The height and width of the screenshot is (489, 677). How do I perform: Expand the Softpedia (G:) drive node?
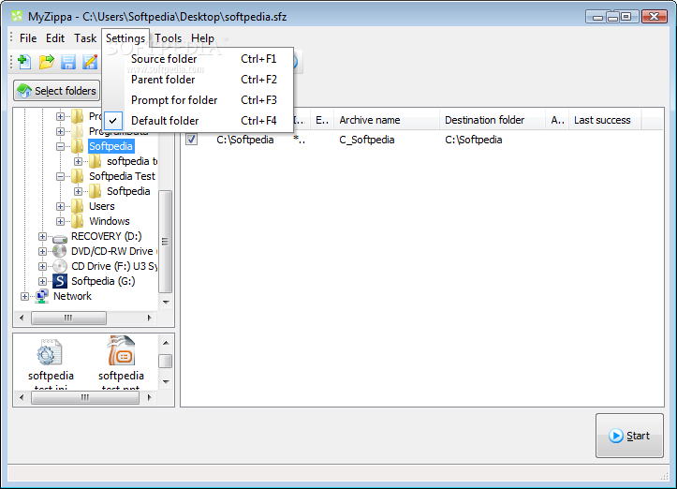tap(42, 281)
